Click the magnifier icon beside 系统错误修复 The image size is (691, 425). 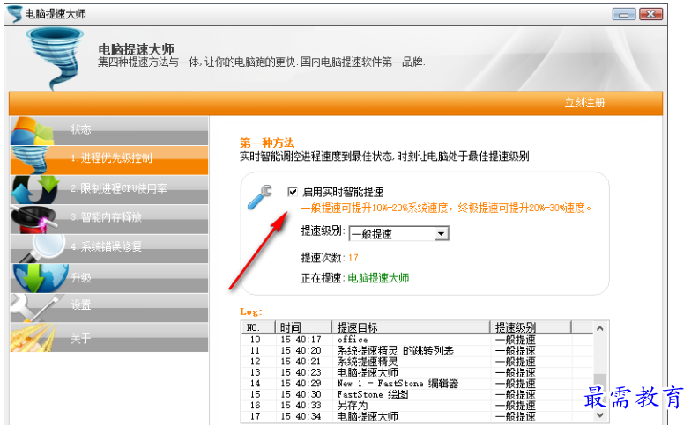pos(42,248)
